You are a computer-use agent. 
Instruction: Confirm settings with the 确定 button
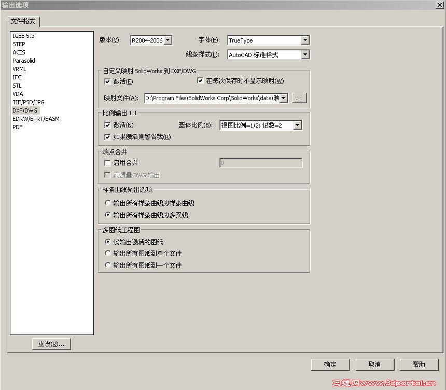pos(330,364)
